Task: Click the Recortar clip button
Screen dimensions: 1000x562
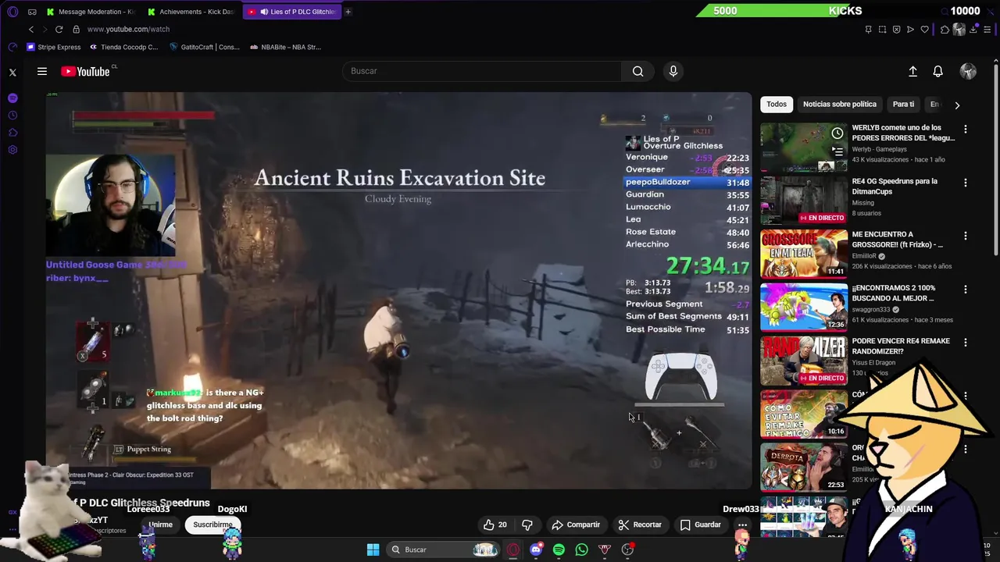Action: [640, 525]
